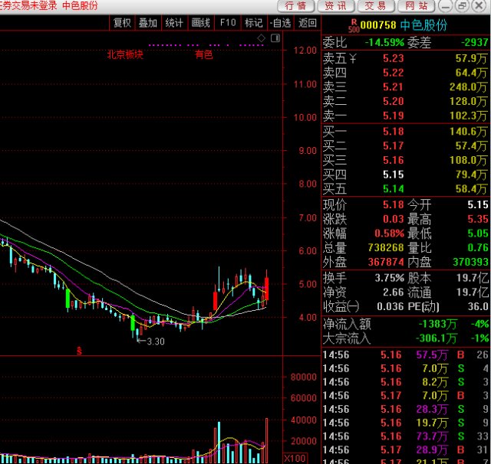Click the 买一 volume 140.6万
The image size is (491, 464).
(469, 131)
